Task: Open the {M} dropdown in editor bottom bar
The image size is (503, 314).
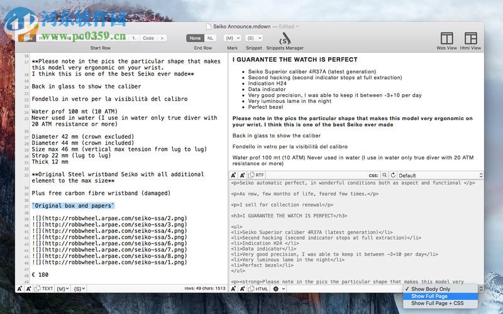Action: [x=62, y=288]
